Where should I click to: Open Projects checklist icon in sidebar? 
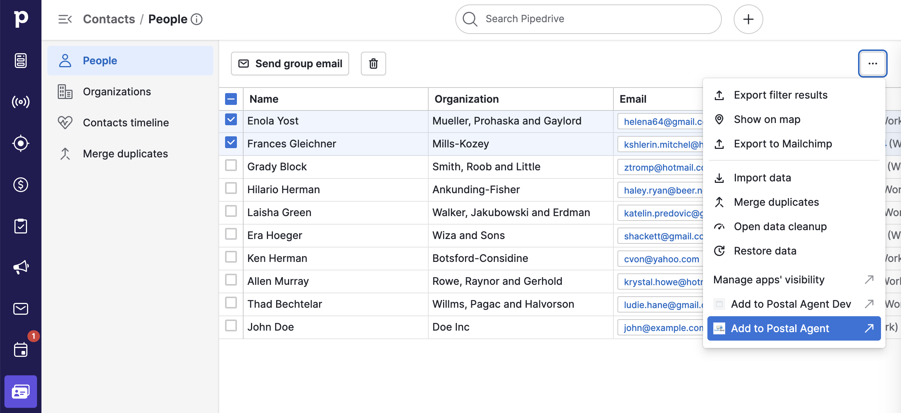(21, 226)
